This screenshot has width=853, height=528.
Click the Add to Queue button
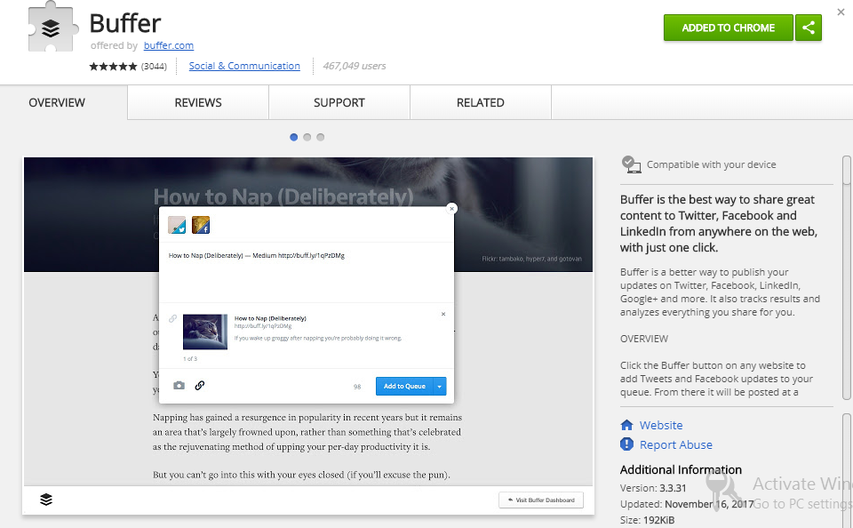coord(404,387)
